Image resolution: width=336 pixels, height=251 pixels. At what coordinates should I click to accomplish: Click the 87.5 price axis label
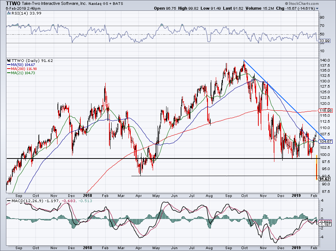[x=325, y=191]
